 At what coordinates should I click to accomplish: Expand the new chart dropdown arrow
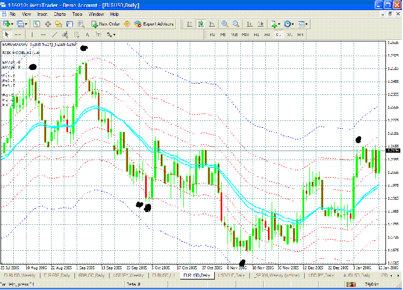point(12,24)
